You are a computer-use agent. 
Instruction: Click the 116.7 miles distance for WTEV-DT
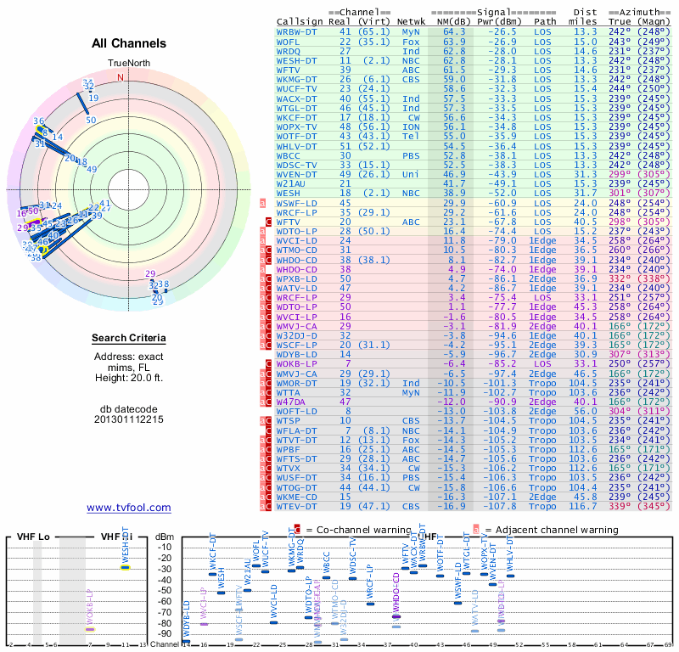click(x=583, y=506)
